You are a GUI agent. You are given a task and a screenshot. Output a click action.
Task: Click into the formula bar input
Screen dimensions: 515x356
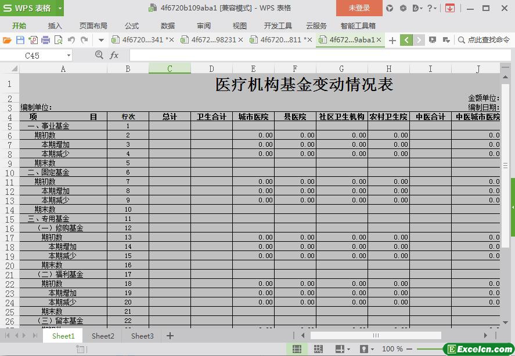pos(320,56)
